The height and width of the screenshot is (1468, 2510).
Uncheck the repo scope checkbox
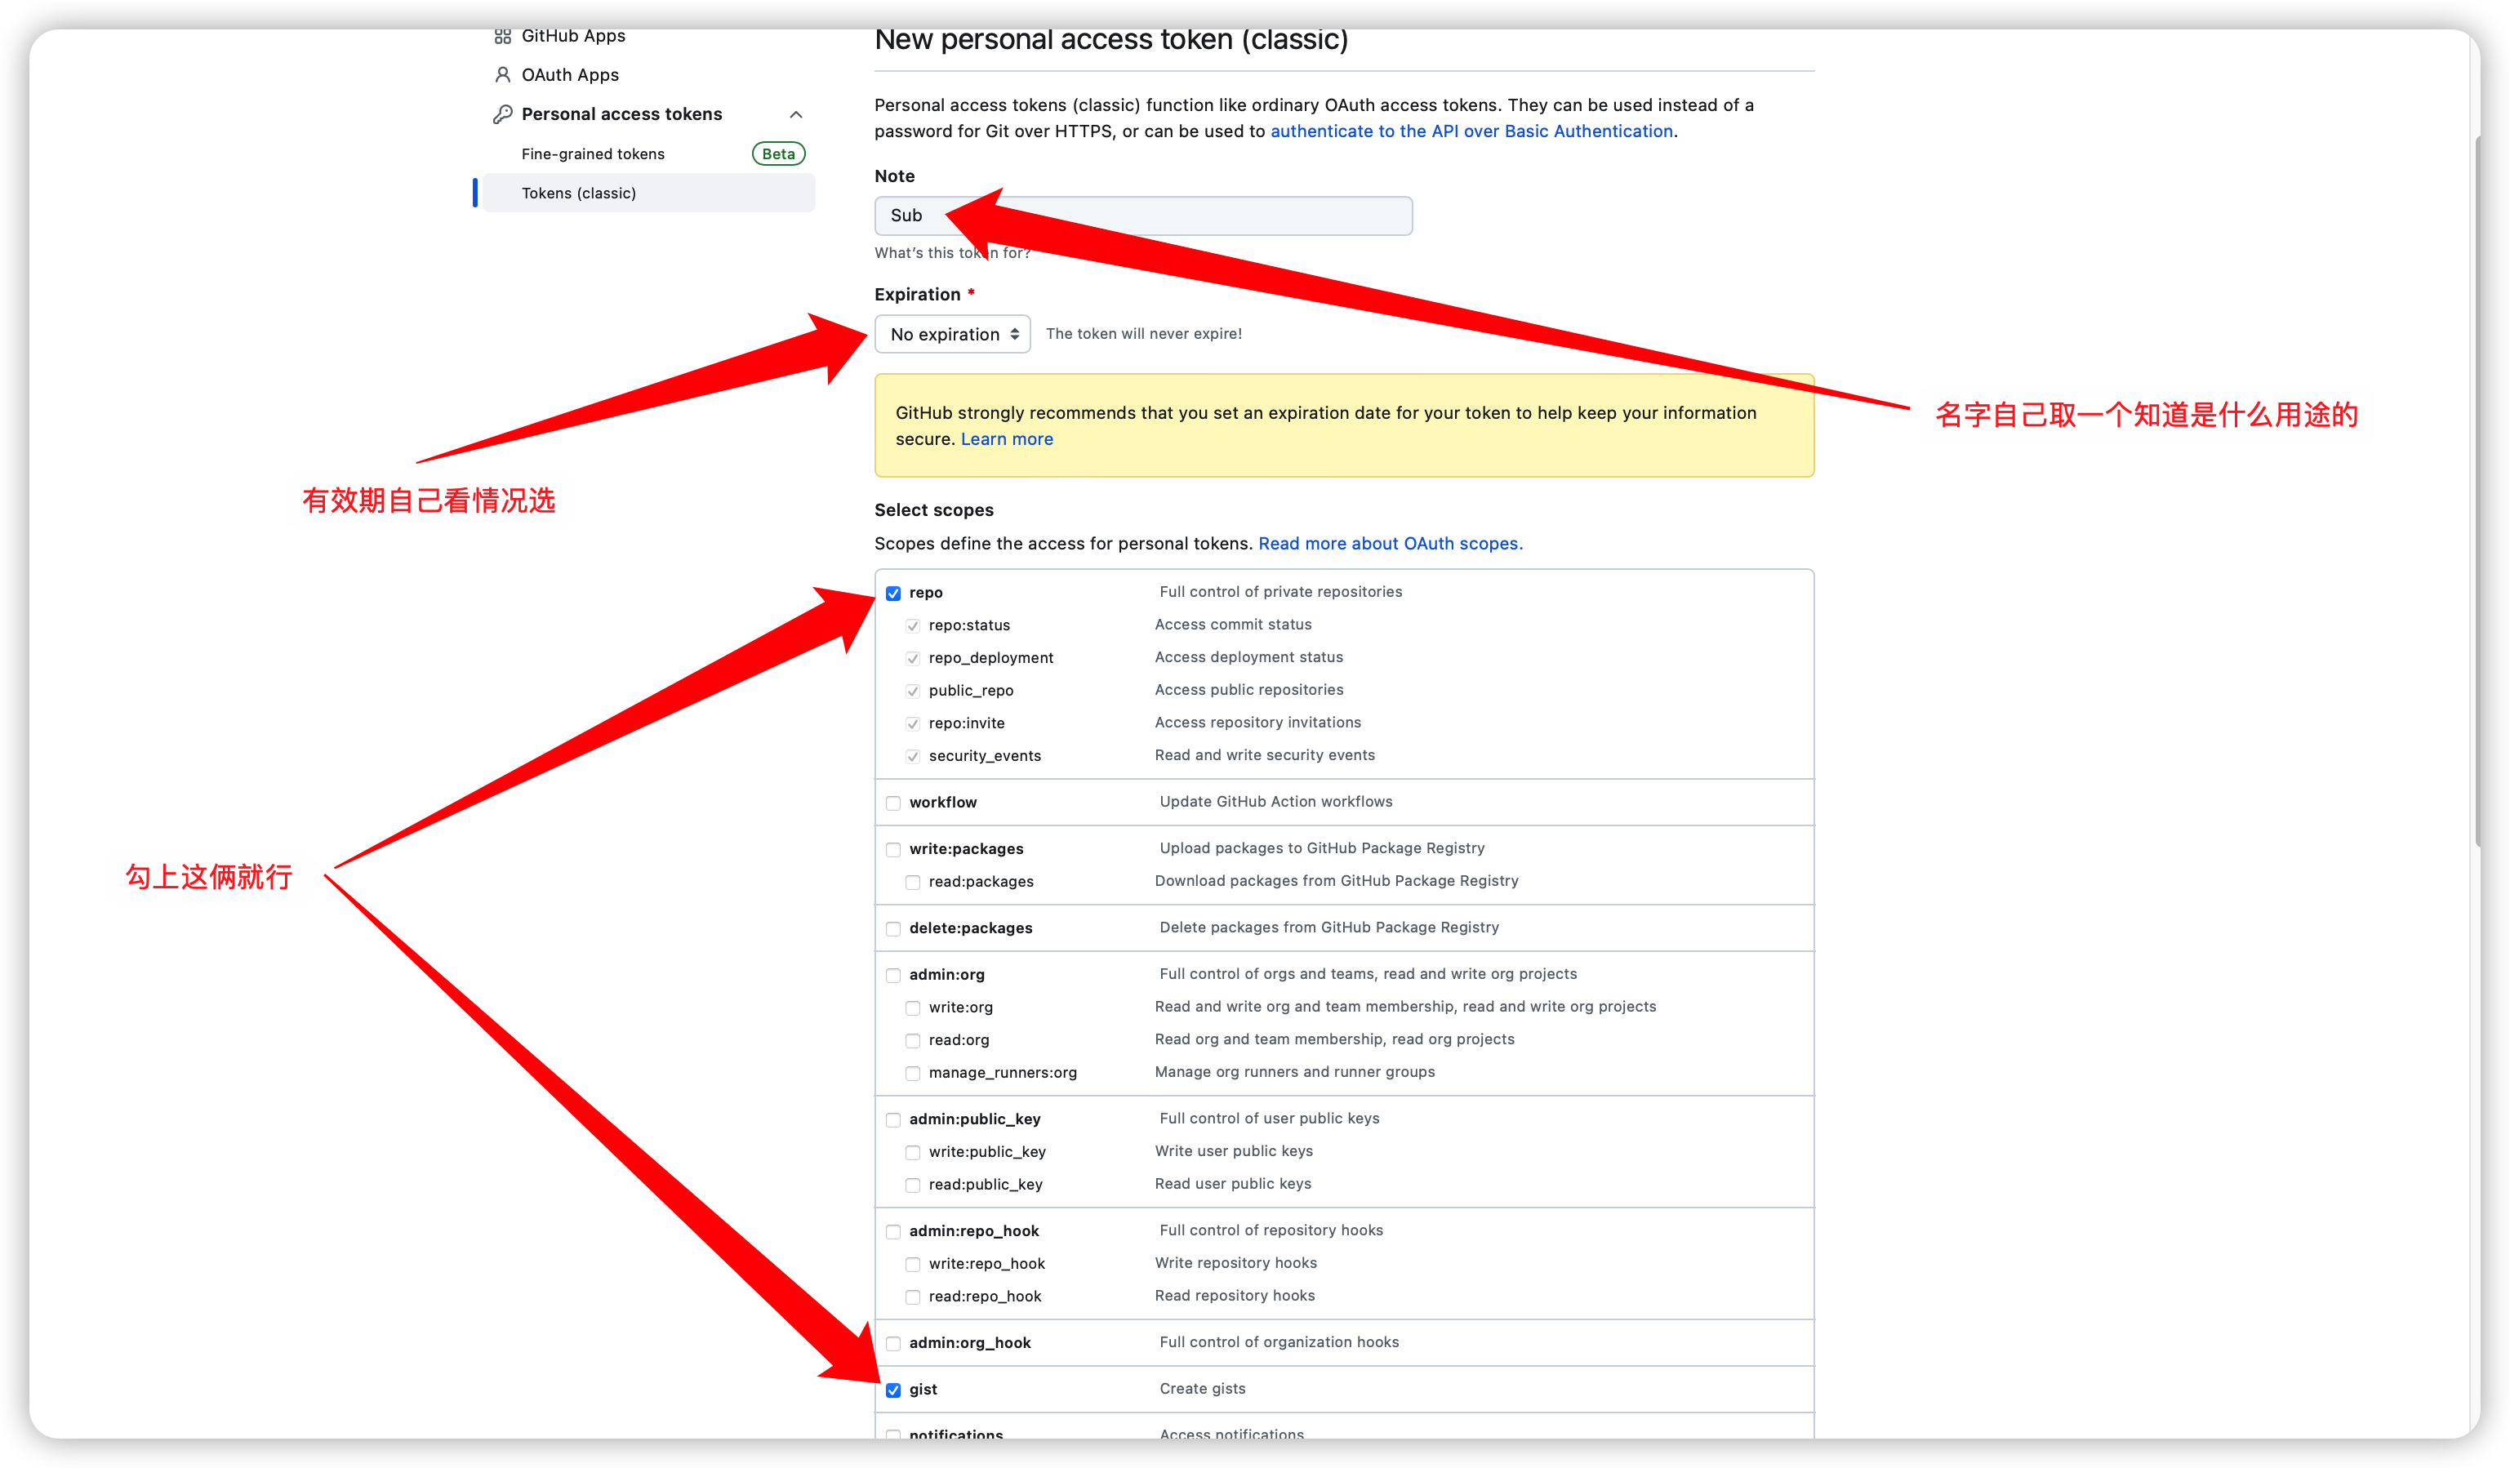(893, 594)
